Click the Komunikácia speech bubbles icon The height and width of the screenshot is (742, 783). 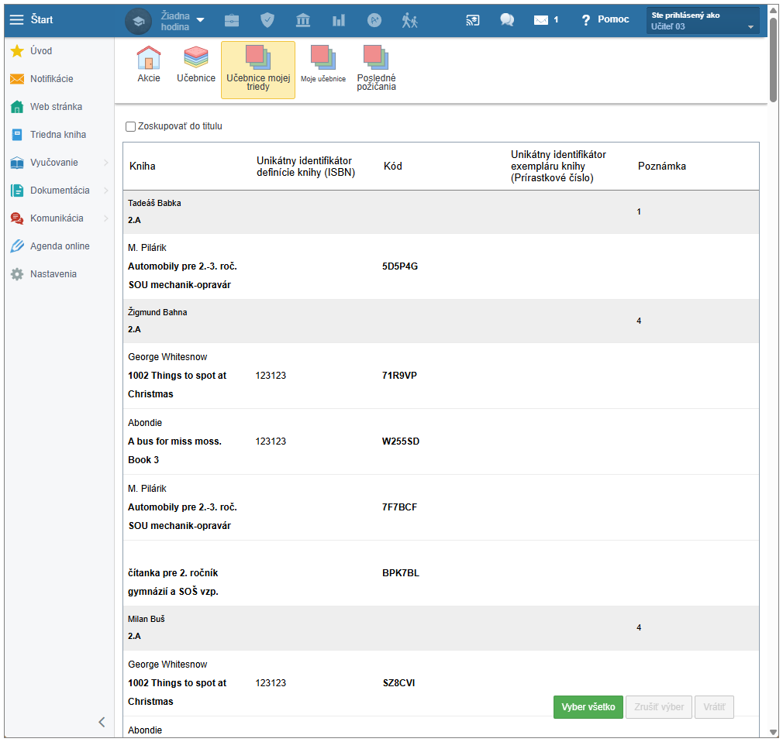[17, 218]
